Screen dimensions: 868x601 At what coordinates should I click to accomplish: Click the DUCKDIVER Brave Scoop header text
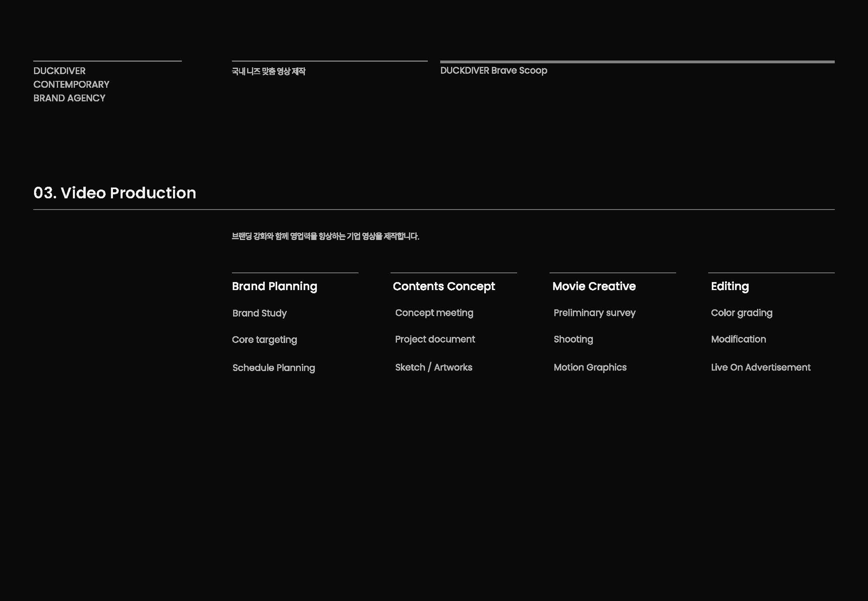coord(493,71)
